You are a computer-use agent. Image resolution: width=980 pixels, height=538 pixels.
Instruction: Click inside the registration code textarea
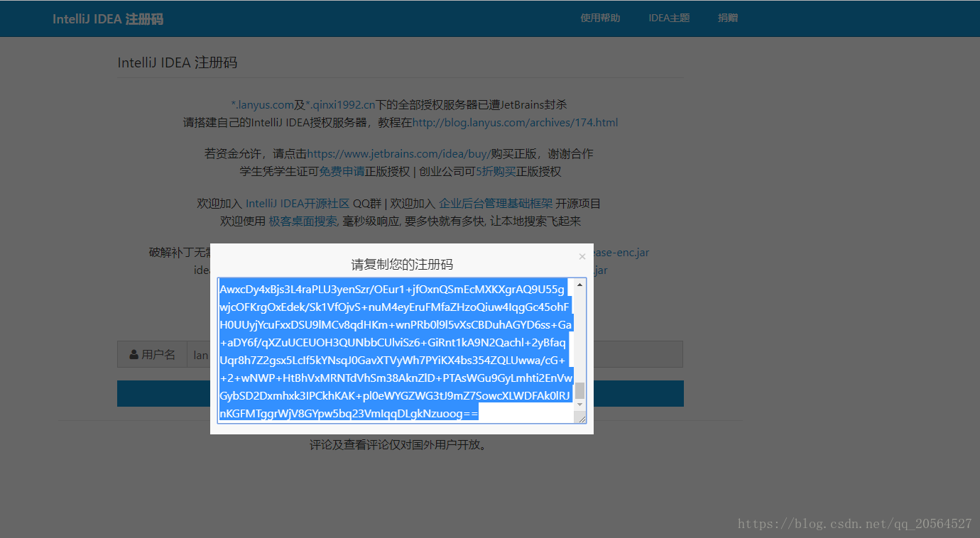[402, 351]
